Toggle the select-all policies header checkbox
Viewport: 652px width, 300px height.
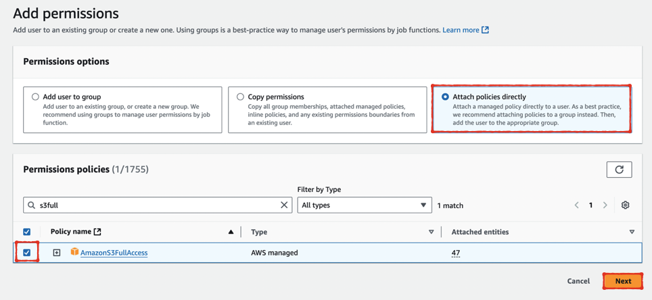tap(27, 232)
